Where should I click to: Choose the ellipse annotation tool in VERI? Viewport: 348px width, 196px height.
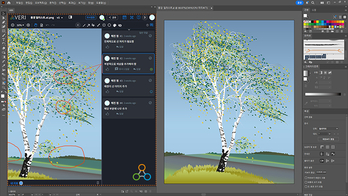[x=109, y=25]
